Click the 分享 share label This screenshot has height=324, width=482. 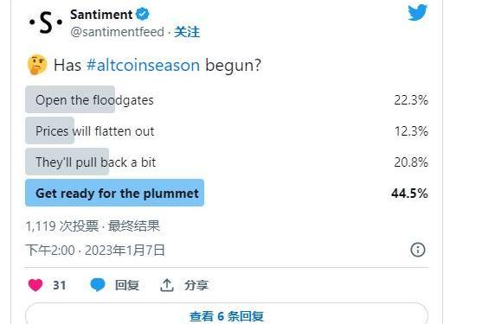196,285
